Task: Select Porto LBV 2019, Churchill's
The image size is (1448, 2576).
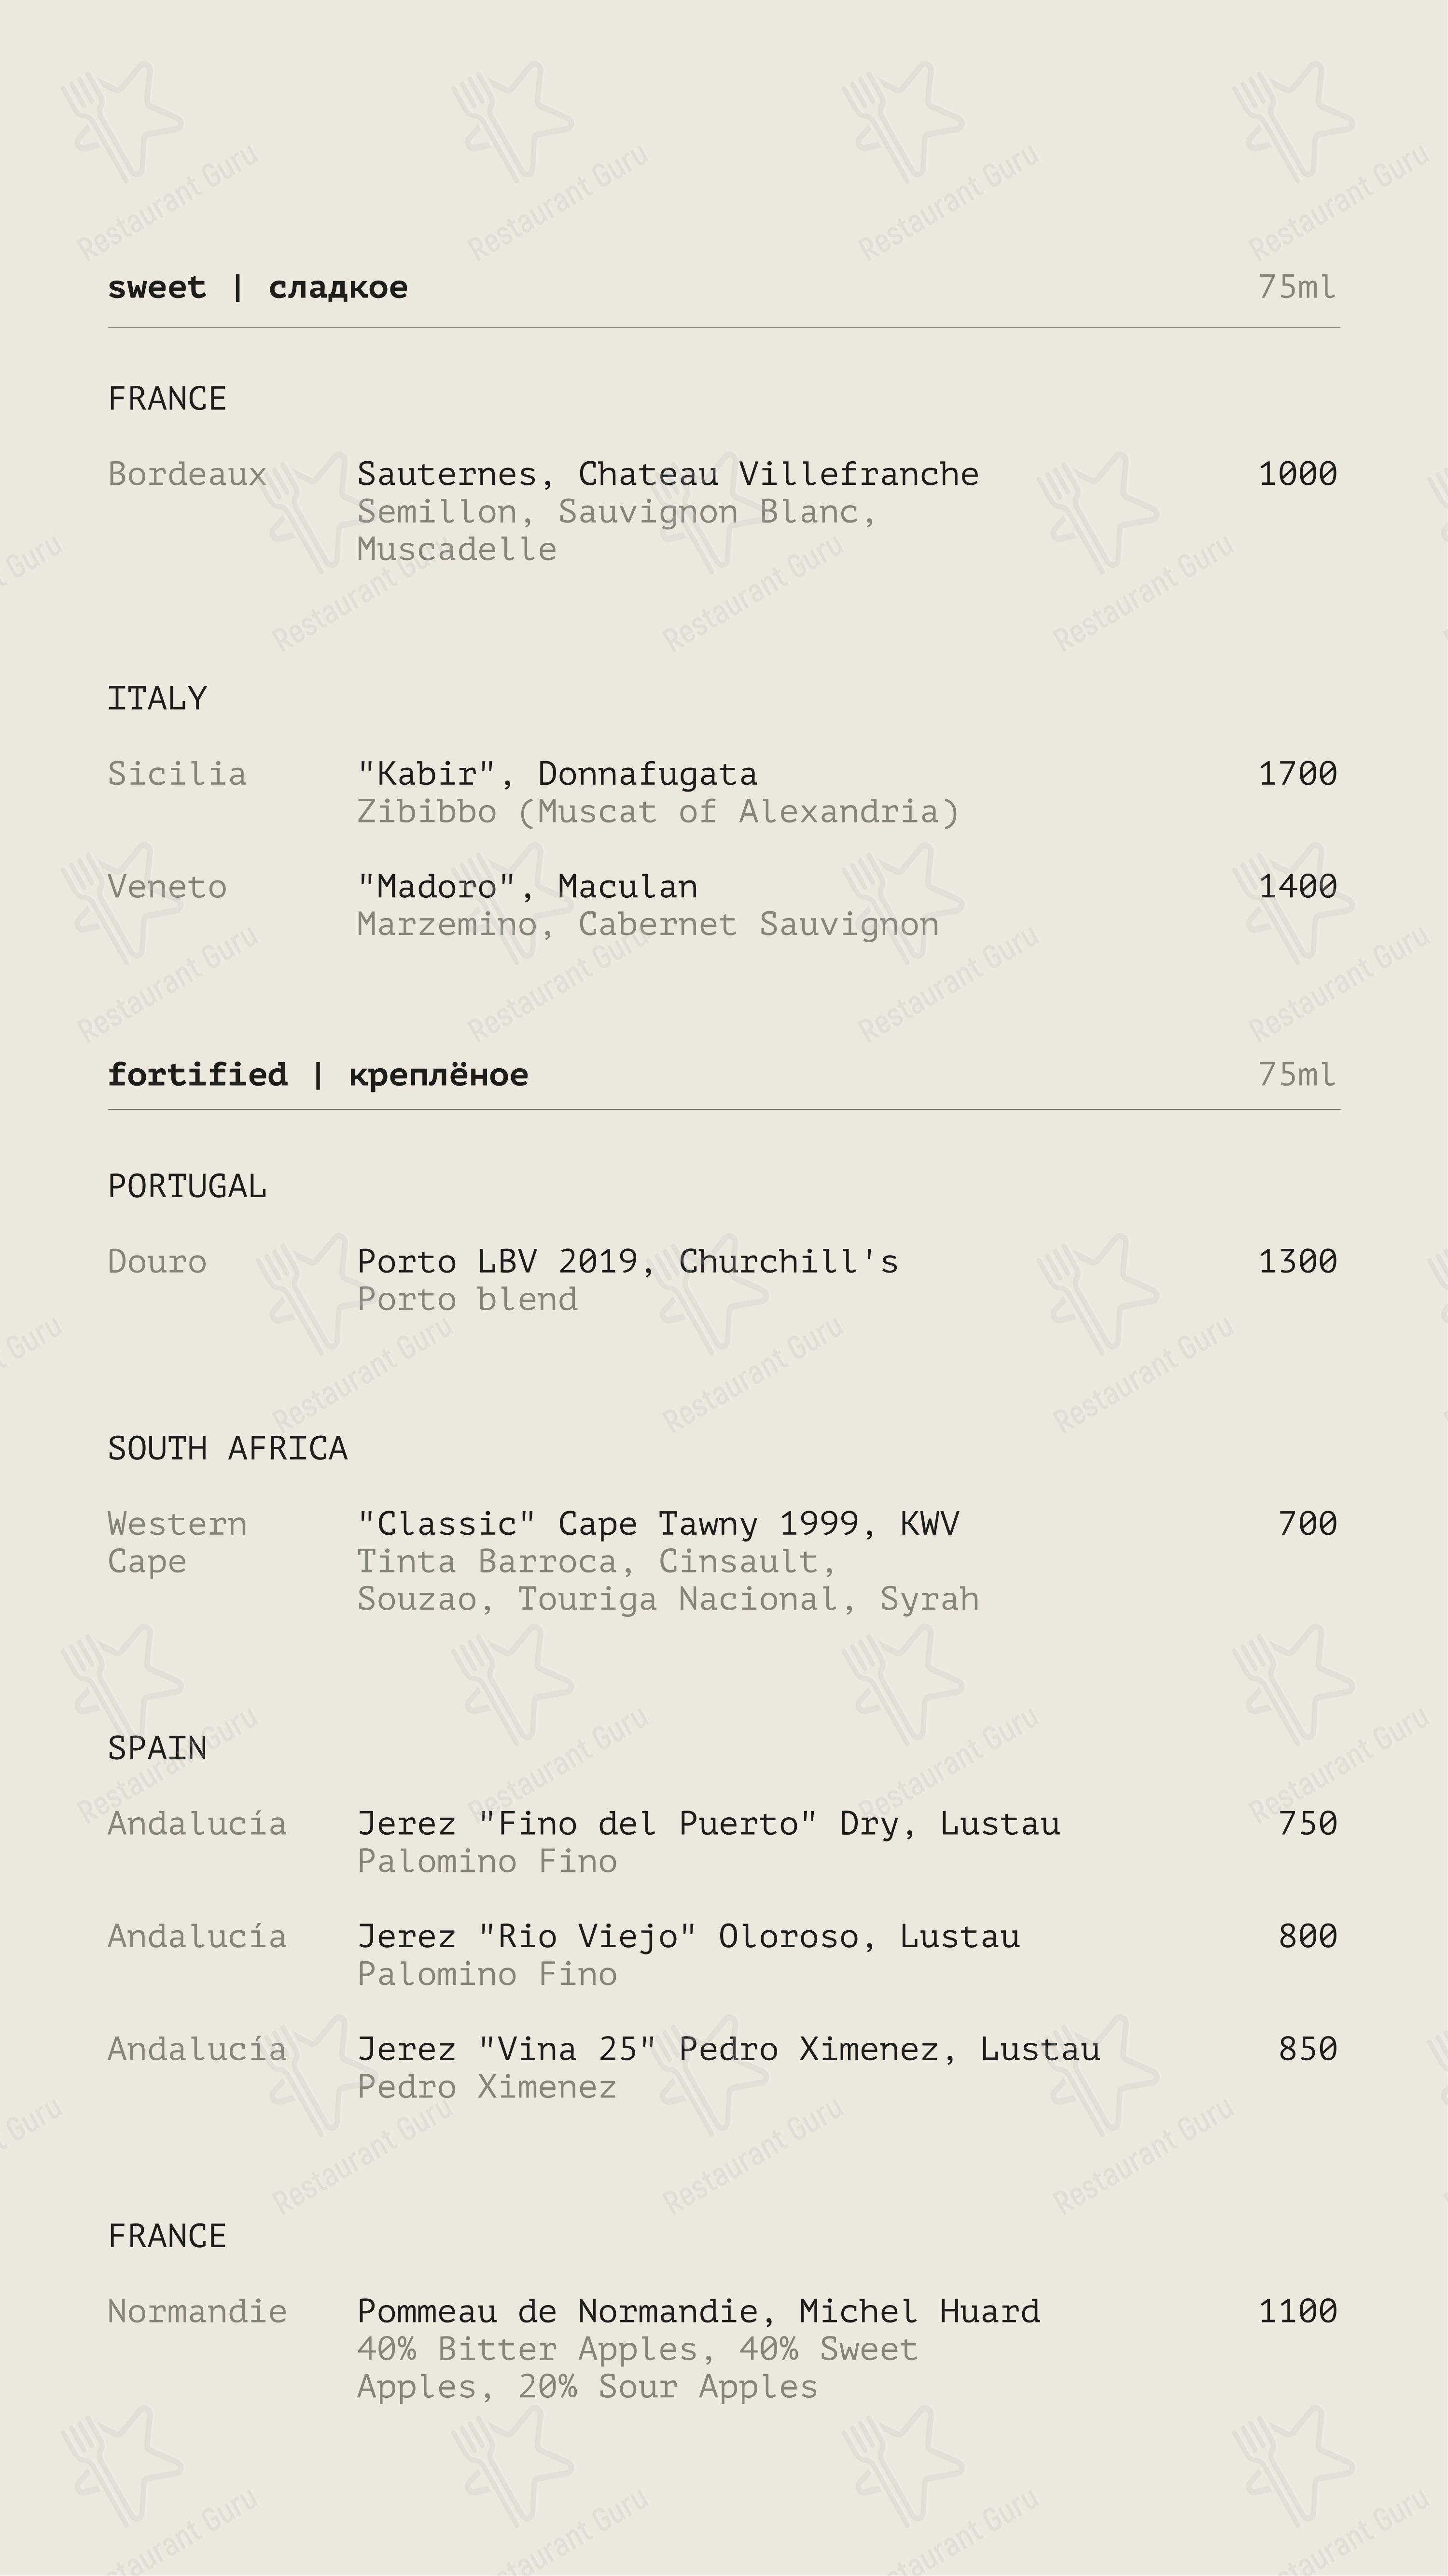Action: pos(627,1262)
